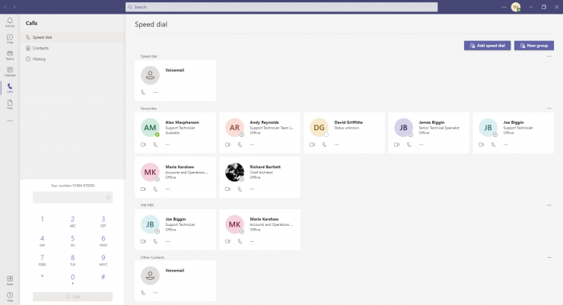Call Voicemail in Other Contacts
The height and width of the screenshot is (305, 563).
[x=143, y=292]
